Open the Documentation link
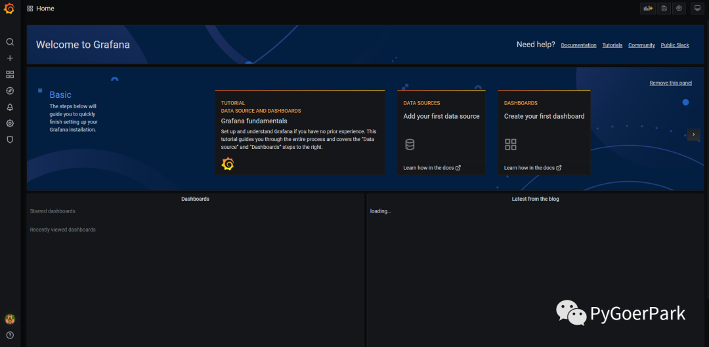The image size is (709, 347). [579, 45]
